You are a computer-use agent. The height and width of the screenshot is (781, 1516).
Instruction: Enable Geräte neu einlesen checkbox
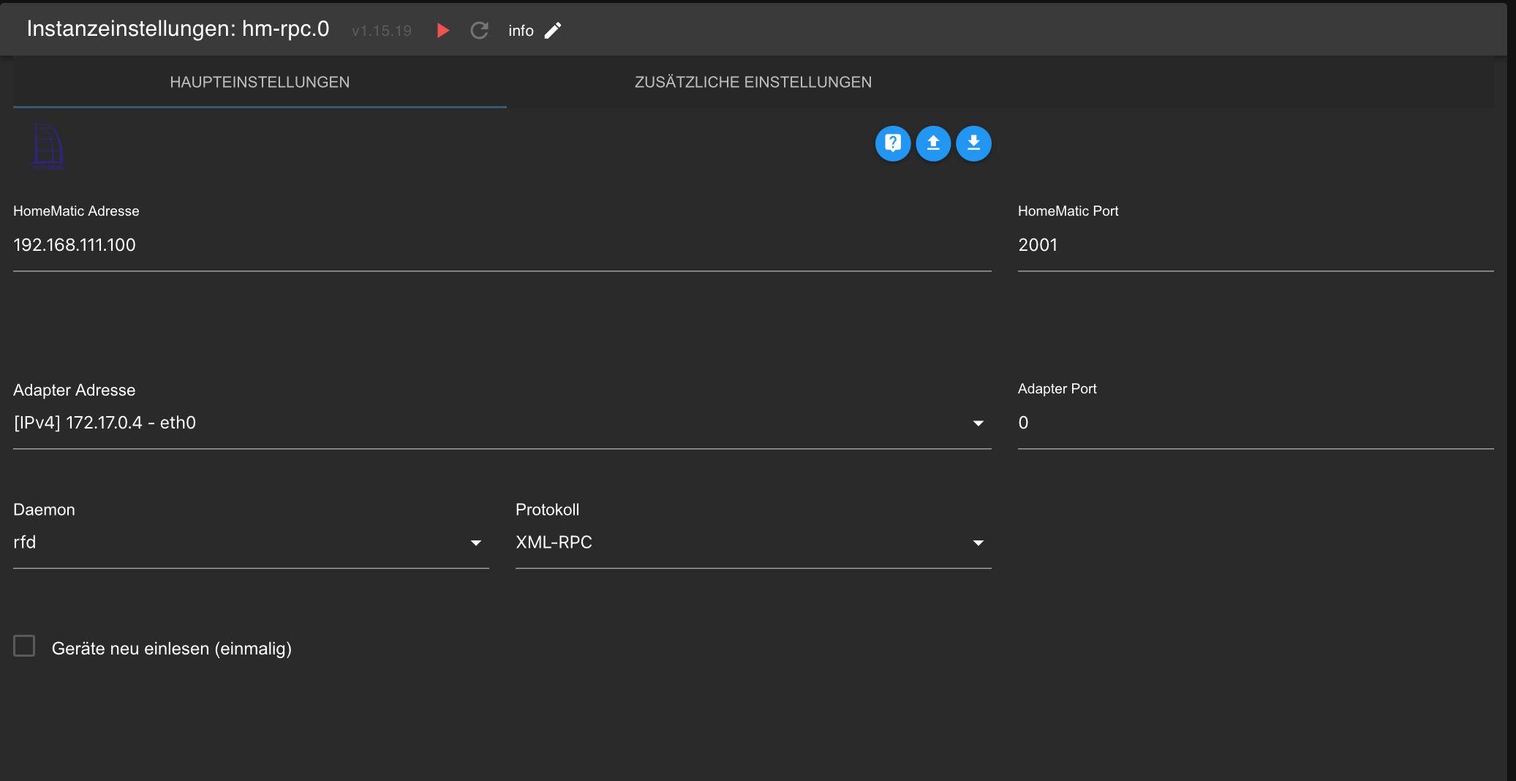pyautogui.click(x=24, y=646)
